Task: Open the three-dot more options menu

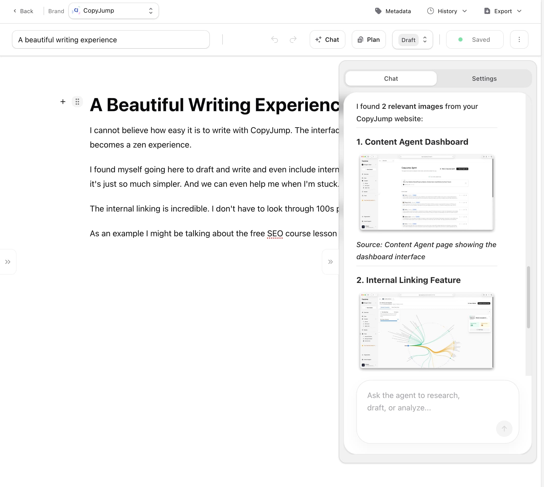Action: (x=519, y=40)
